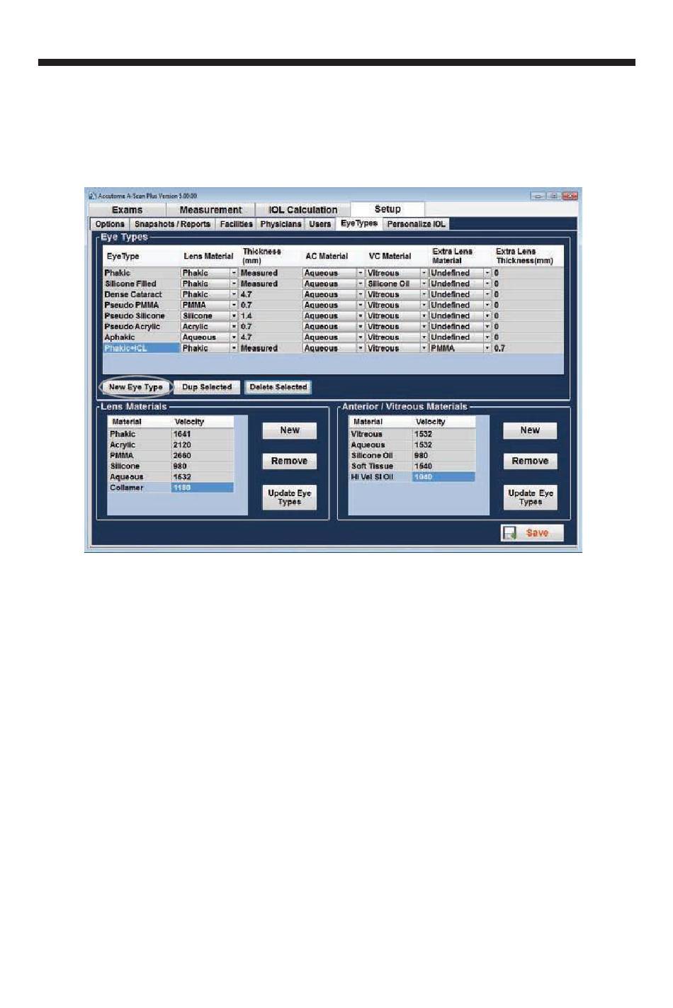The width and height of the screenshot is (673, 1008).
Task: Click the Lens Material column header
Action: pos(208,257)
